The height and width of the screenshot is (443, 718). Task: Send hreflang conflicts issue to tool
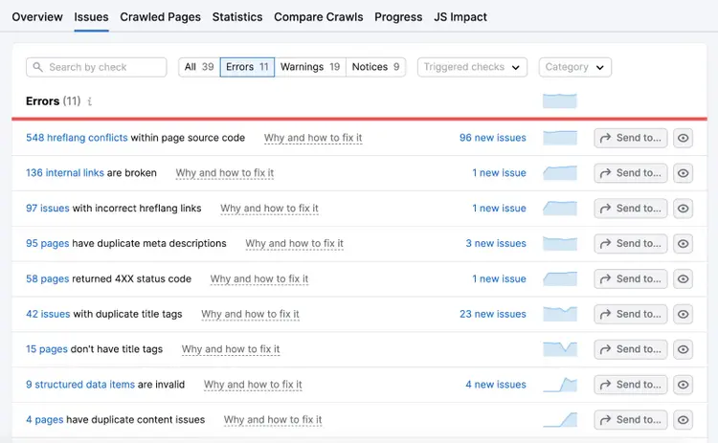tap(631, 138)
